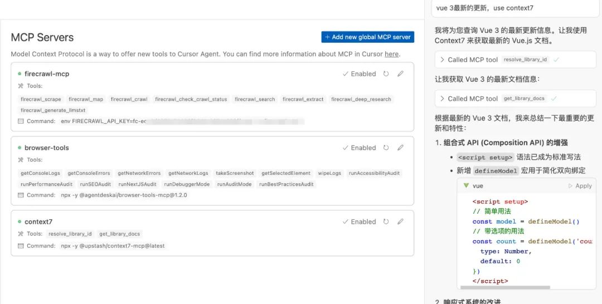Click the <script setup> inline code tag
Viewport: 602px width, 304px height.
click(486, 157)
